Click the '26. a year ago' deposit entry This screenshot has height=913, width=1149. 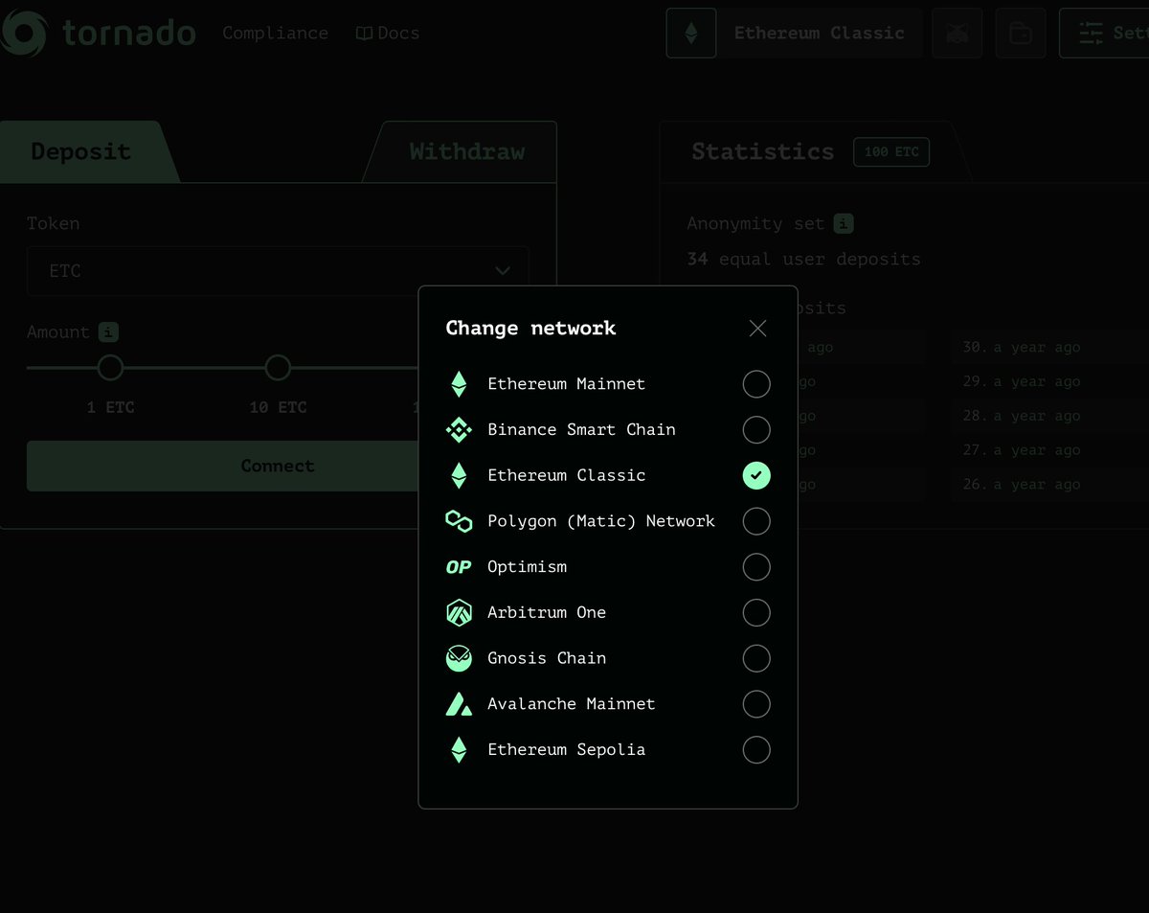click(1021, 486)
